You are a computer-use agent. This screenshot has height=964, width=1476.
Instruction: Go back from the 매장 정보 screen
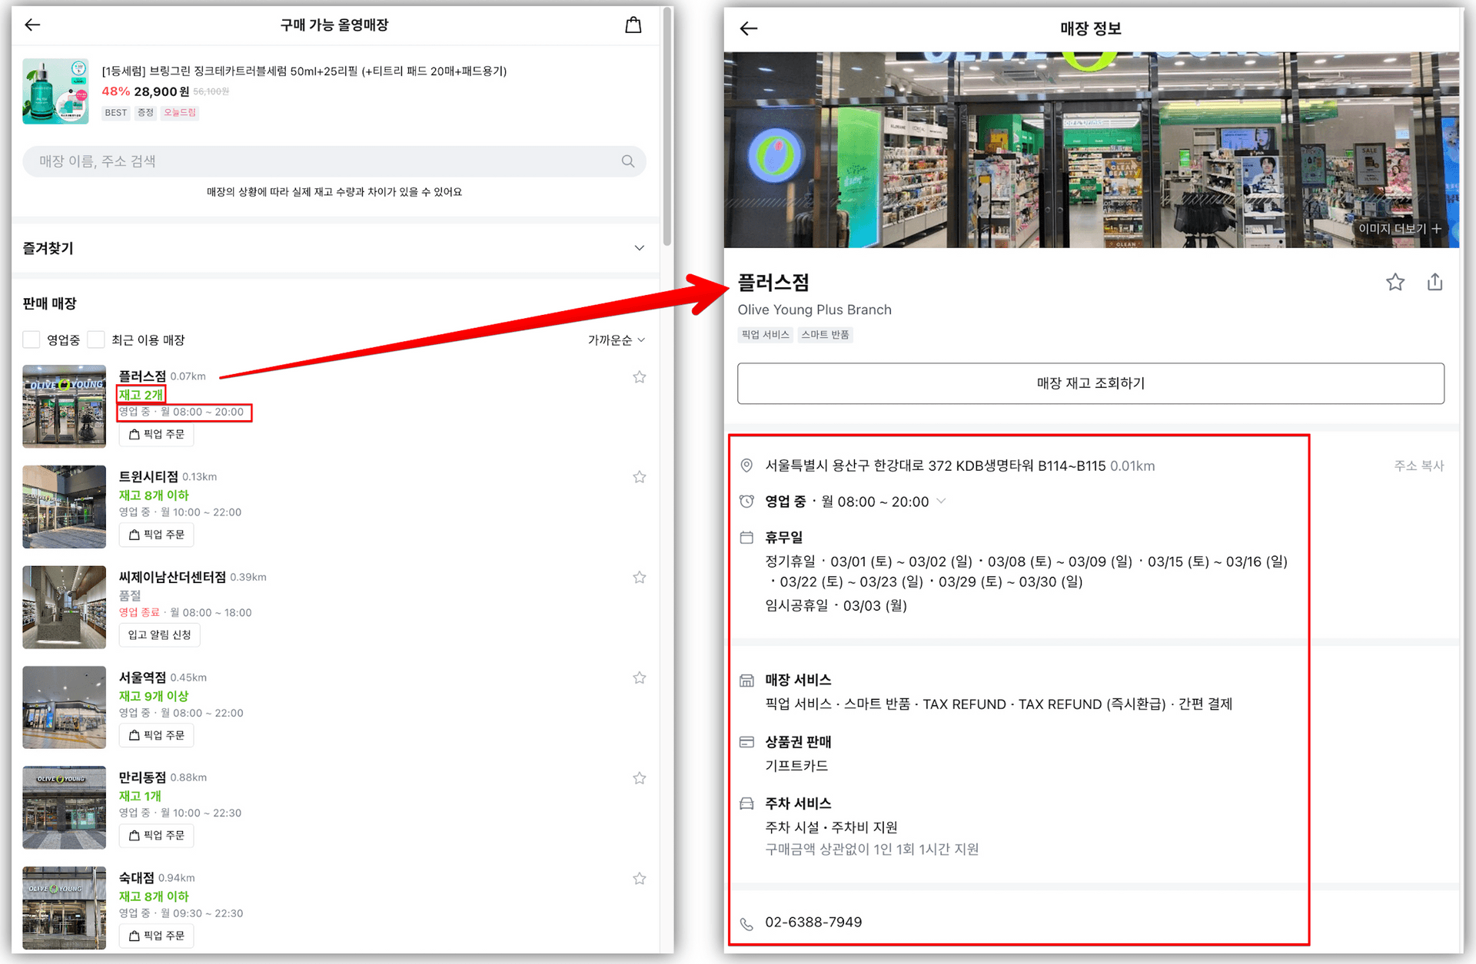(x=748, y=28)
